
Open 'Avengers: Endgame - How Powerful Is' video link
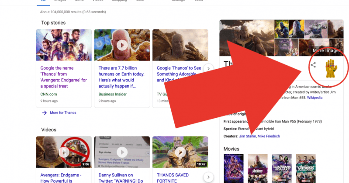coord(61,178)
